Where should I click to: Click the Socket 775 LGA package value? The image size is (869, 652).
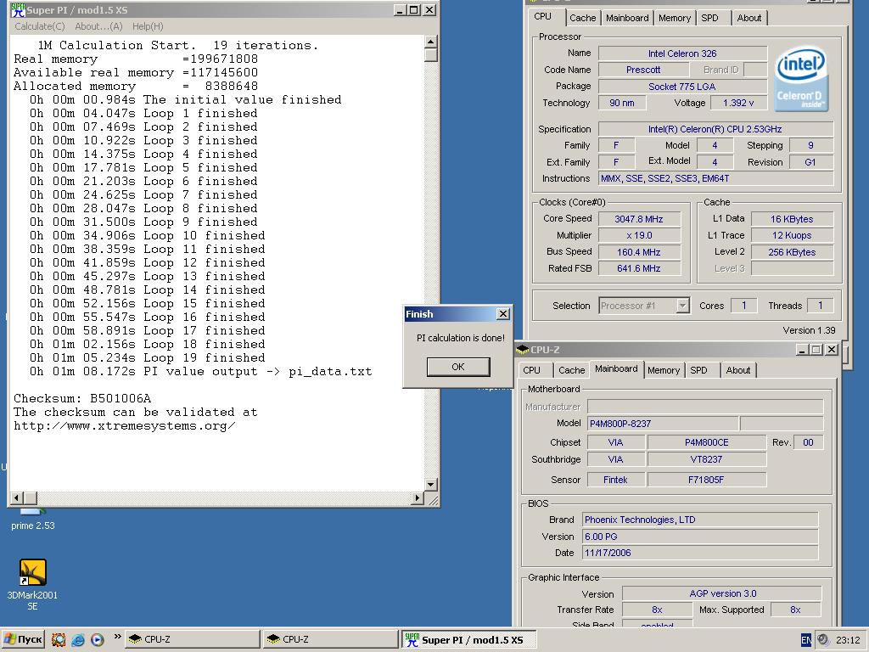pyautogui.click(x=682, y=87)
